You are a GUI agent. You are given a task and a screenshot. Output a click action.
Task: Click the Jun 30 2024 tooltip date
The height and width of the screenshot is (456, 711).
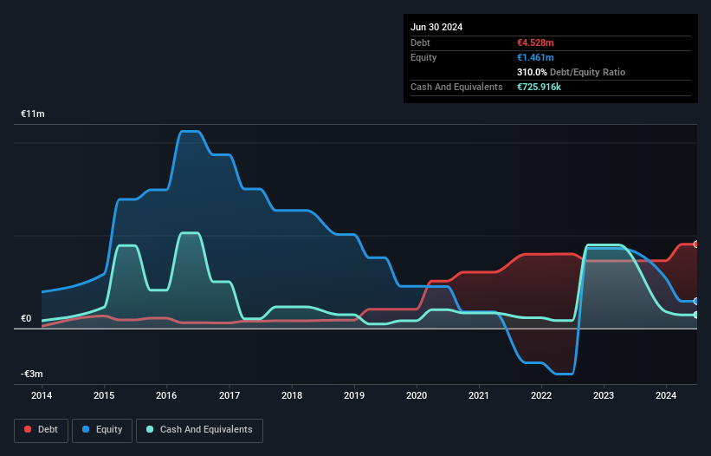pos(436,27)
